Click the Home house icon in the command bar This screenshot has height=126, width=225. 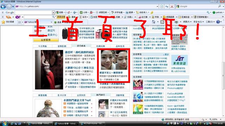[x=154, y=22]
